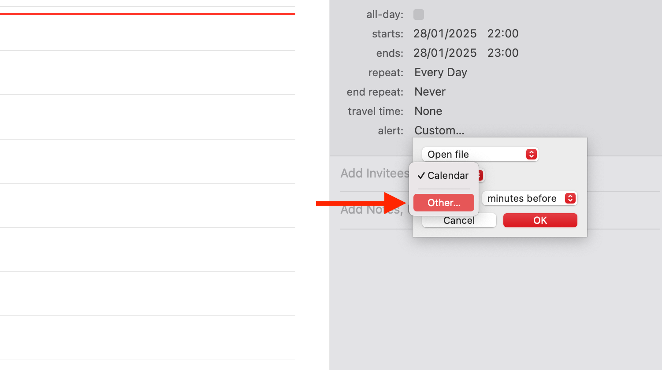Edit the start time 22:00
This screenshot has height=370, width=662.
click(503, 33)
